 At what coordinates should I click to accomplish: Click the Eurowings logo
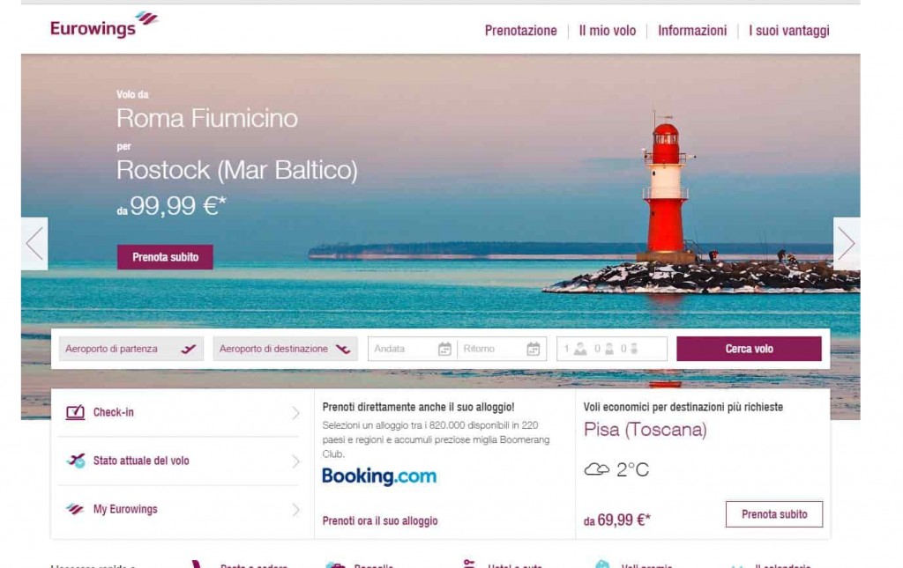[104, 26]
